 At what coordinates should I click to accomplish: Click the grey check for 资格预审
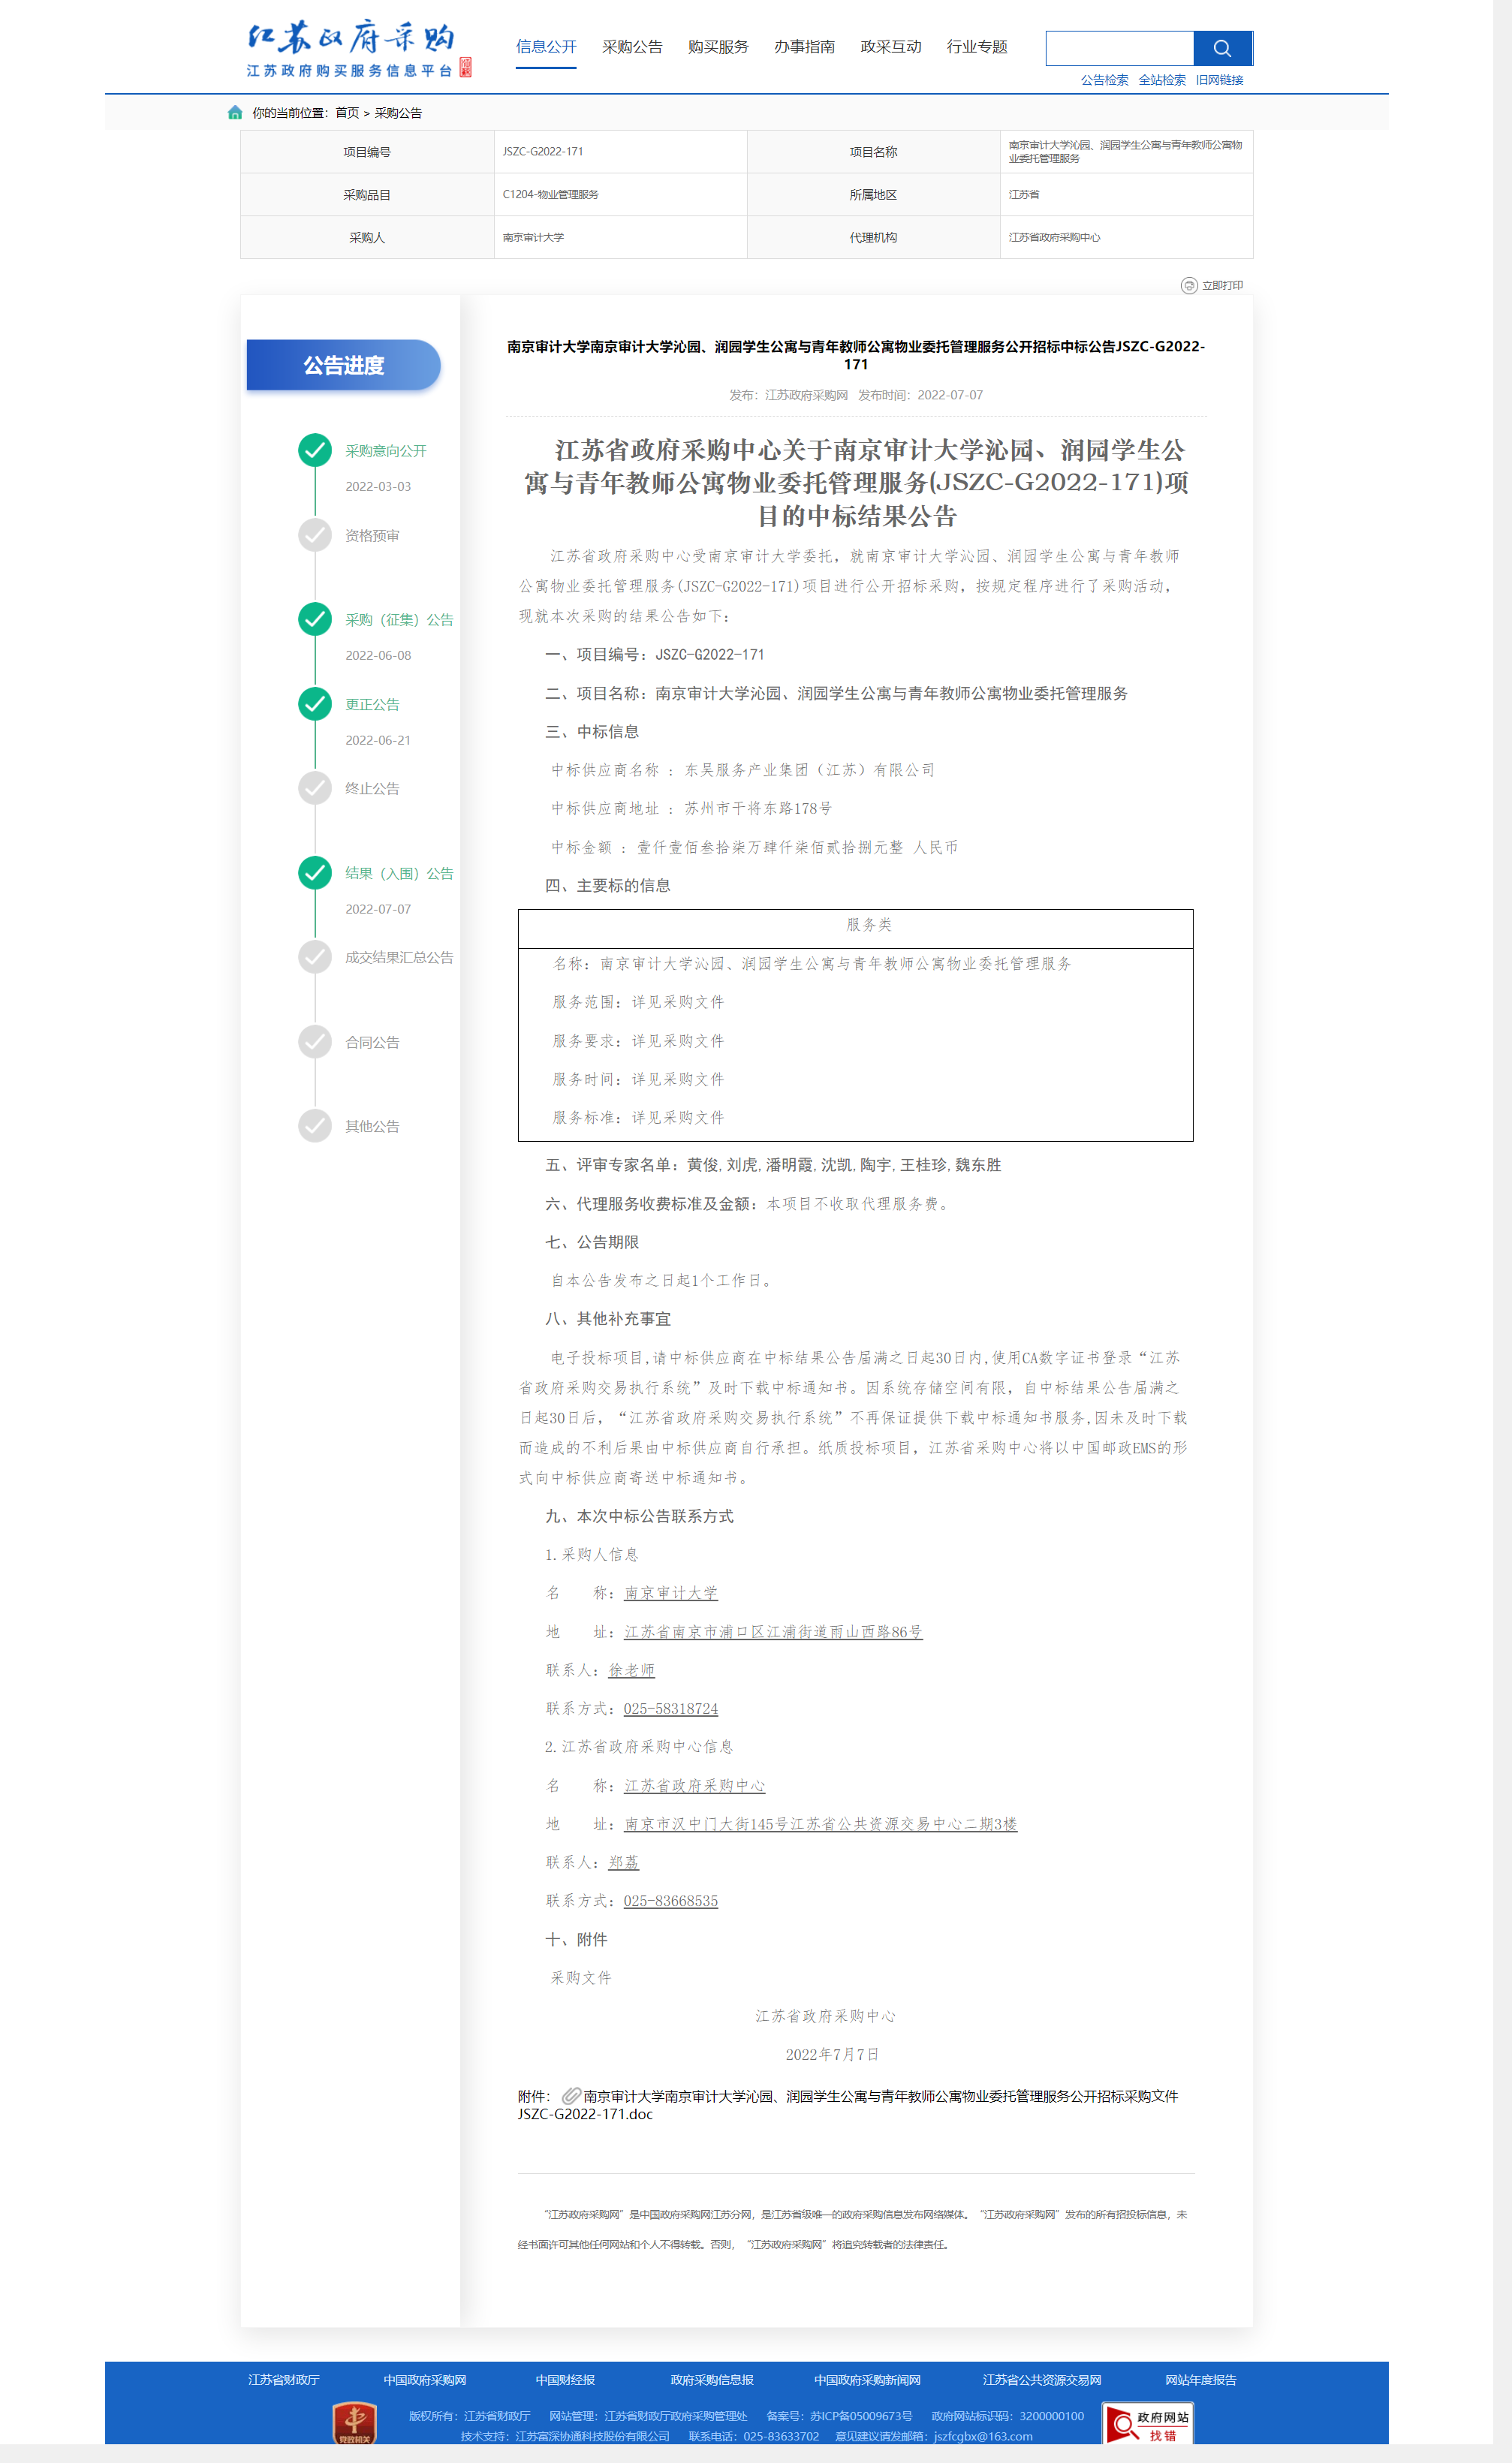click(315, 536)
